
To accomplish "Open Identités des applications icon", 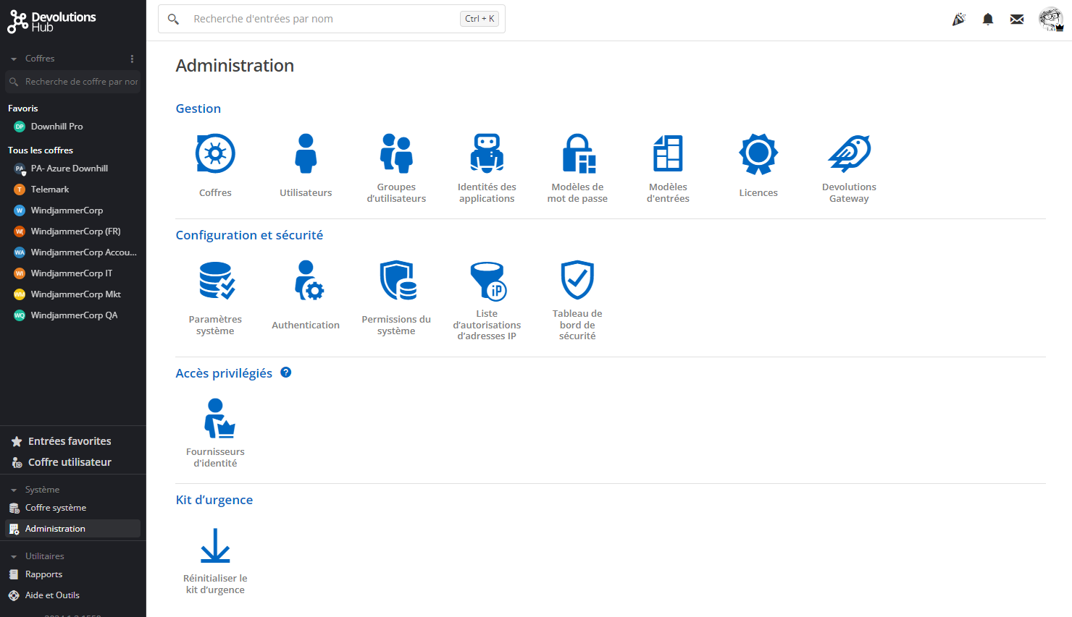I will pos(487,153).
